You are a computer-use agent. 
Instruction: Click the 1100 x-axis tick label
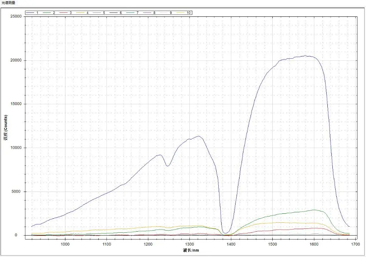[107, 244]
